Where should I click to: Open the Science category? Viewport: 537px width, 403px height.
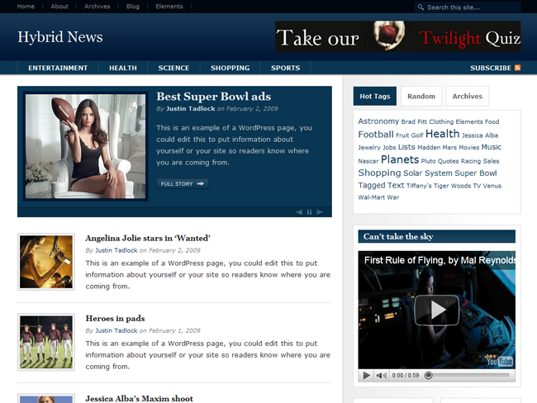pos(173,68)
